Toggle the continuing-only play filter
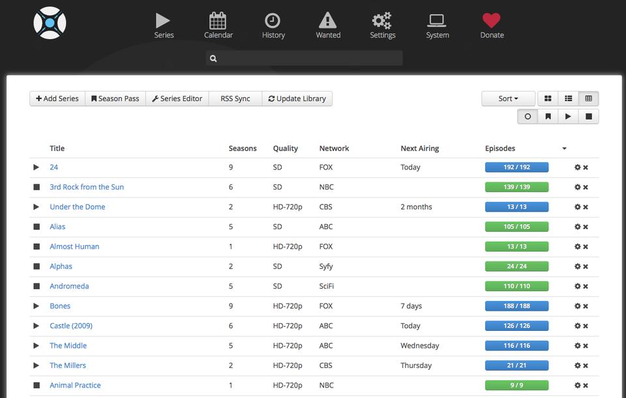 tap(568, 117)
